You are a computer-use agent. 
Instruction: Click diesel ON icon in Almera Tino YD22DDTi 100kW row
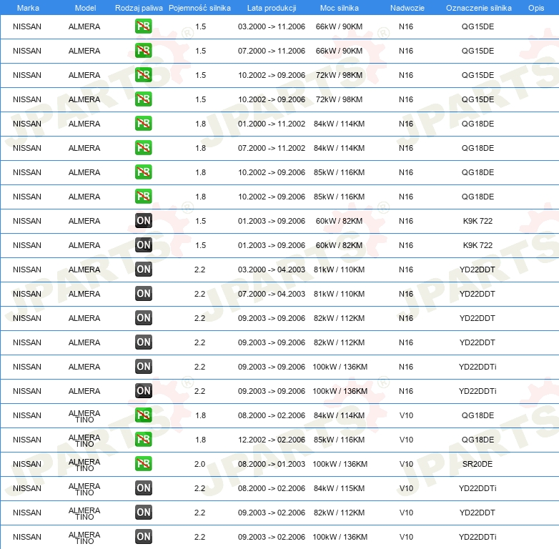(143, 537)
